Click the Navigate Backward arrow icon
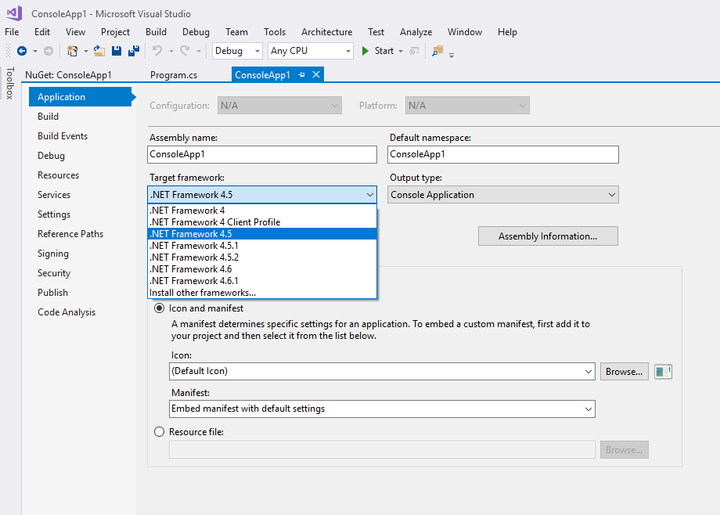This screenshot has height=515, width=720. [x=22, y=51]
